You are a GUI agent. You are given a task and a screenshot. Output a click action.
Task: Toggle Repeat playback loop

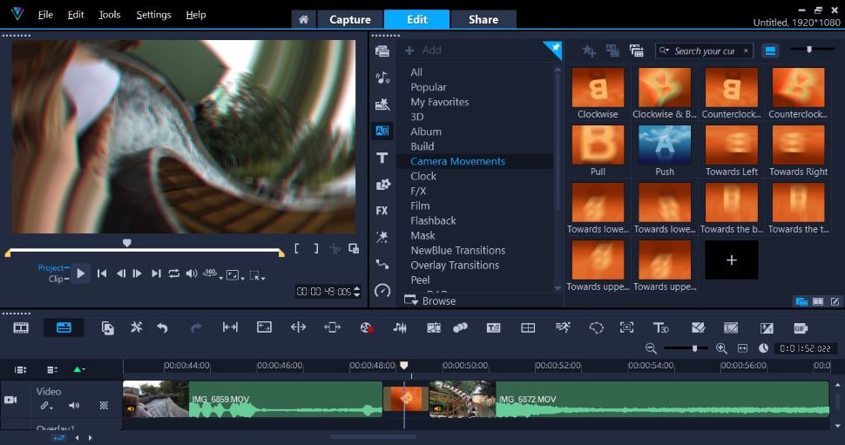(x=173, y=273)
